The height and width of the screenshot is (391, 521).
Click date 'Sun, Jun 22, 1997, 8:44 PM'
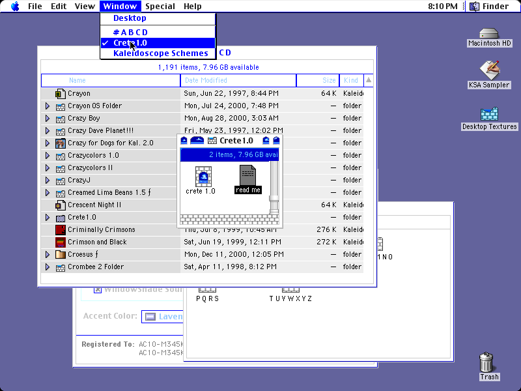click(231, 93)
